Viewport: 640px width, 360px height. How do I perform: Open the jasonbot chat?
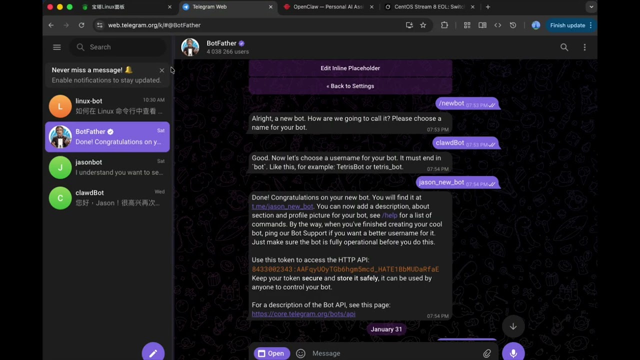pos(107,167)
